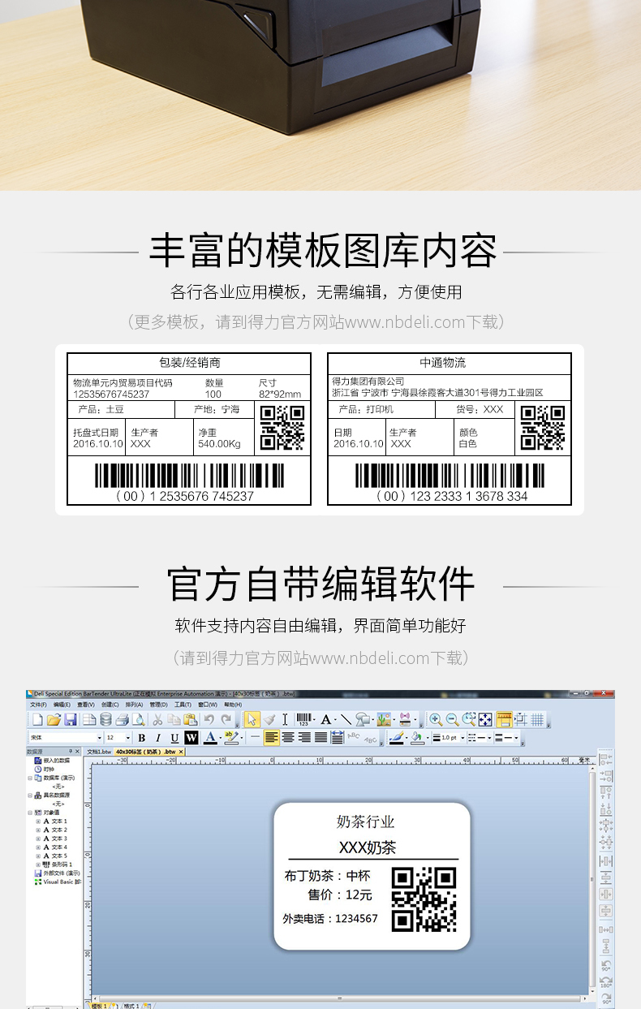Click the XXX奶茶 text on the label
641x1009 pixels.
pyautogui.click(x=368, y=847)
